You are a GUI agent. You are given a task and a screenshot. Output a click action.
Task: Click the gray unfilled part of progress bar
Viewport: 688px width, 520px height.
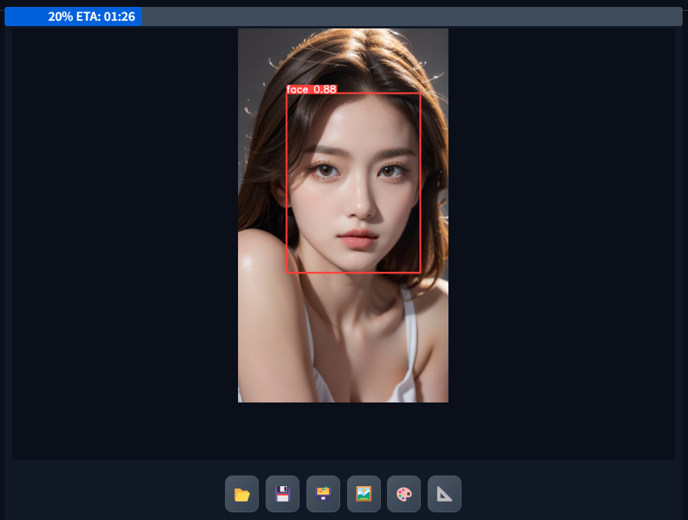pos(415,17)
